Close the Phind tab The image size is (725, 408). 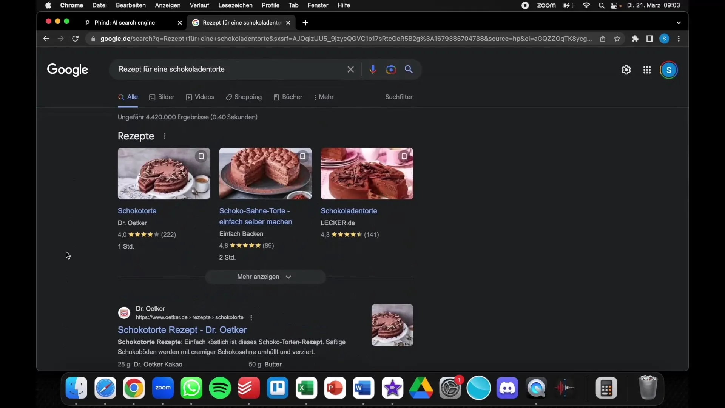(x=180, y=23)
